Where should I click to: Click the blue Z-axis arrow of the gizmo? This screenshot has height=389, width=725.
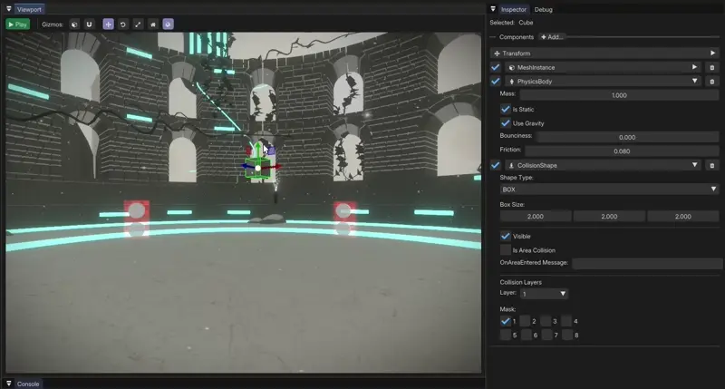pyautogui.click(x=246, y=167)
